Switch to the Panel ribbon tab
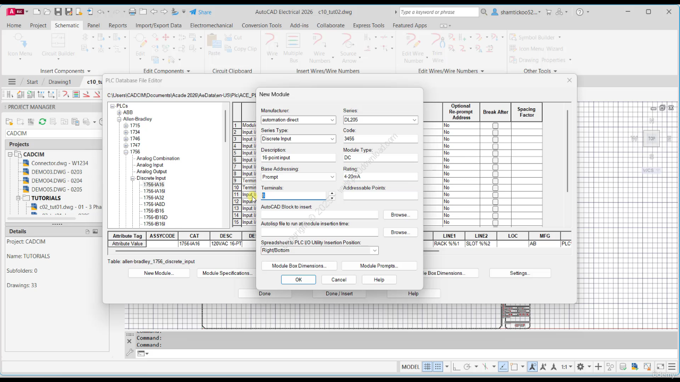 point(93,25)
